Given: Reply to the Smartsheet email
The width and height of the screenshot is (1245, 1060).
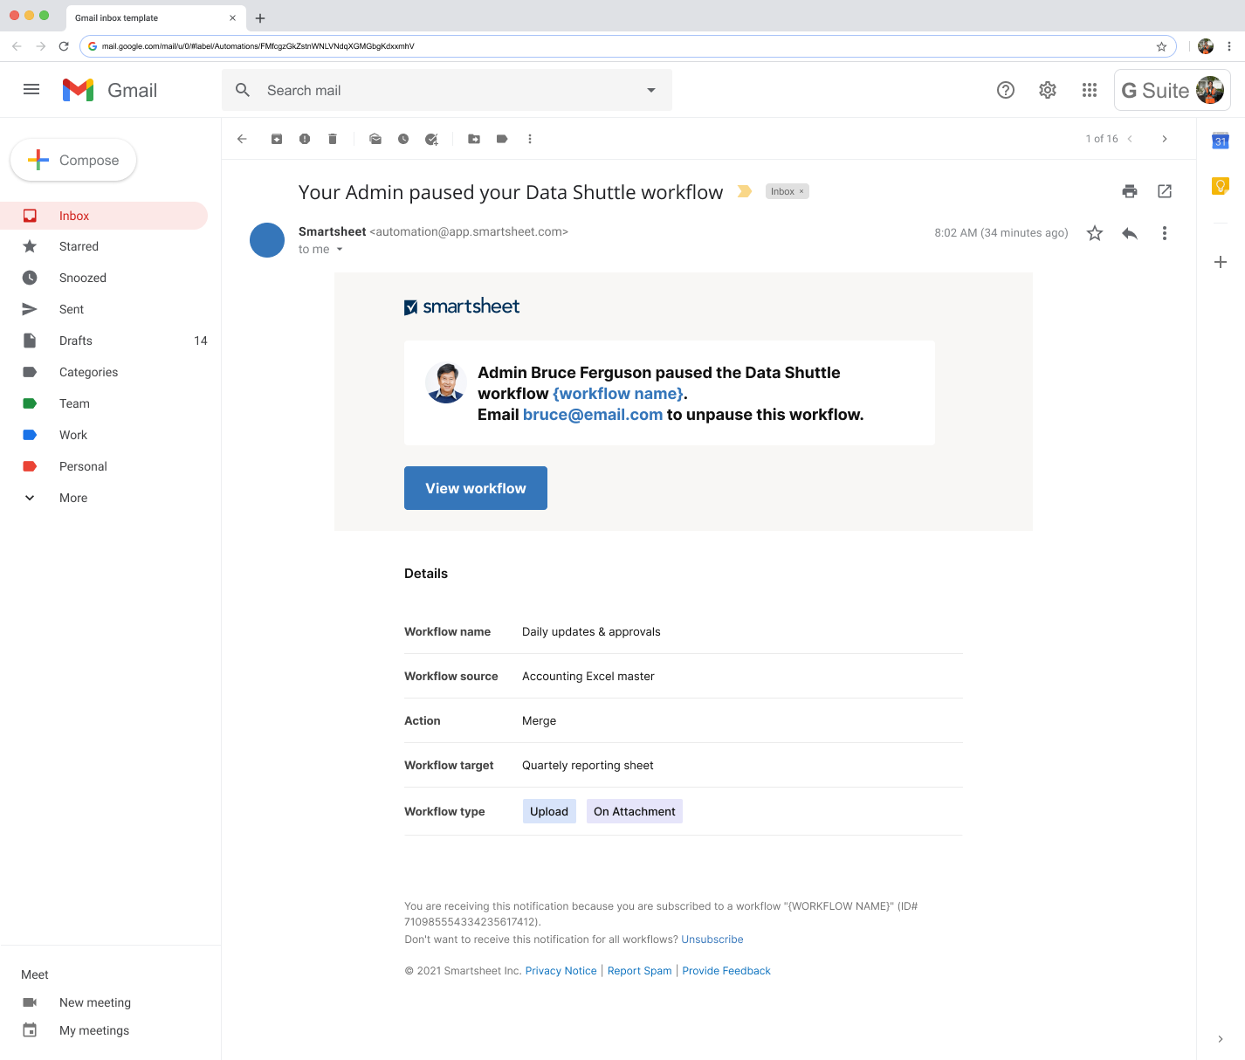Looking at the screenshot, I should coord(1130,233).
